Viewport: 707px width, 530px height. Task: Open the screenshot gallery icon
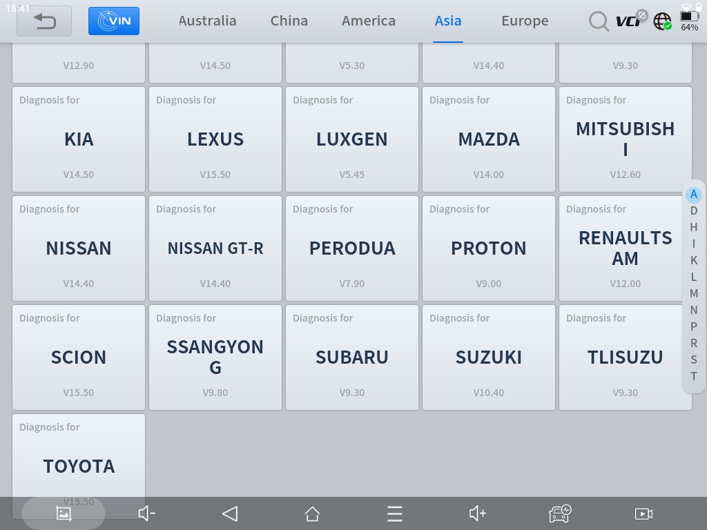64,513
